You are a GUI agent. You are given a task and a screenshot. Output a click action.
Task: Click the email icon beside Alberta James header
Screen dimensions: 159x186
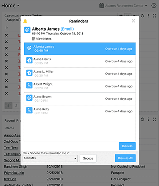27,30
